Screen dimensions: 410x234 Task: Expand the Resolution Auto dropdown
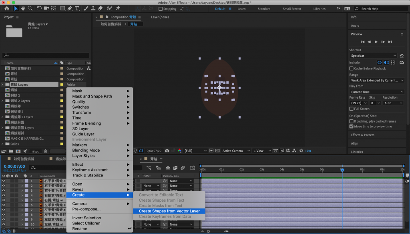[393, 103]
